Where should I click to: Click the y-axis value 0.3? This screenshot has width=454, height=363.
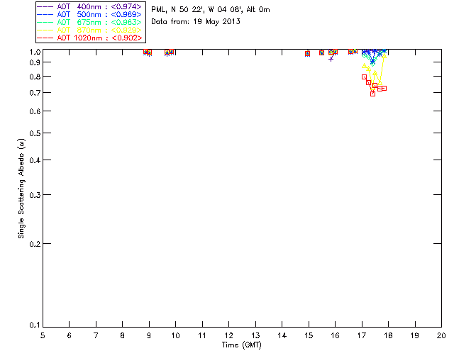[x=35, y=195]
